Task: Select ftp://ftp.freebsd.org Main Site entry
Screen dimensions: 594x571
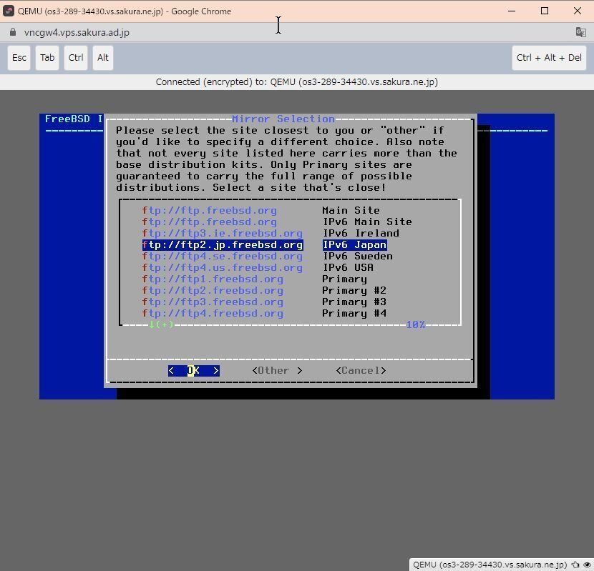Action: (261, 210)
